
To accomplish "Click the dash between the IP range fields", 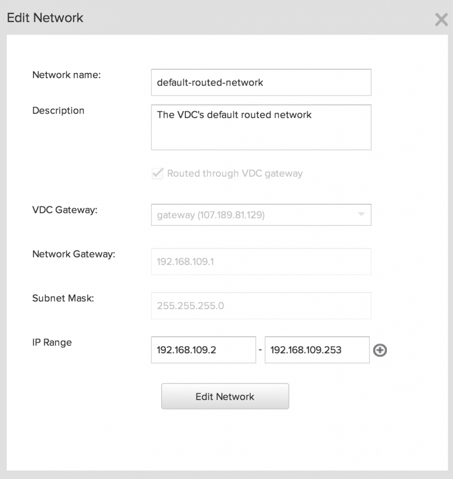I will click(260, 350).
